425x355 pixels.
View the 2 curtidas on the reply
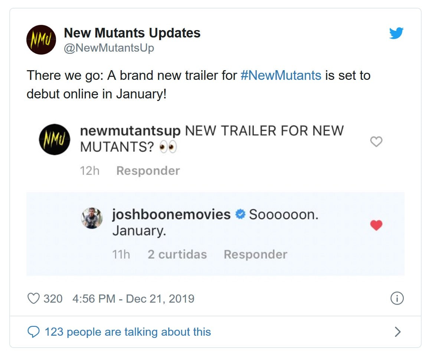[177, 254]
